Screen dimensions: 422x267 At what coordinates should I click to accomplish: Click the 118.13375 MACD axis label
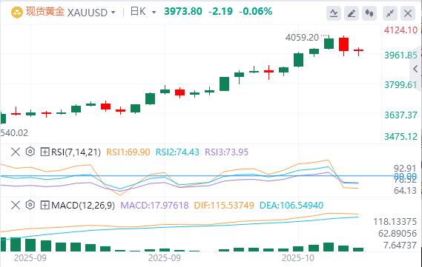pyautogui.click(x=395, y=222)
